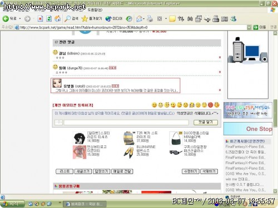
Task: Stop page loading with red X icon
Action: tap(40, 19)
